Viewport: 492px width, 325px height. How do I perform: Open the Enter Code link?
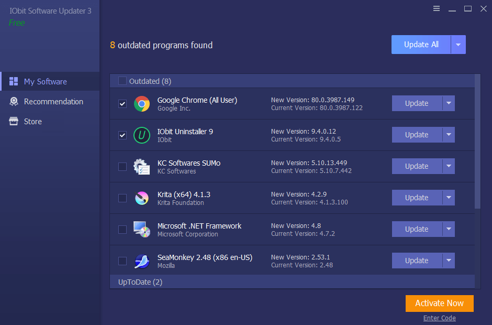click(439, 318)
